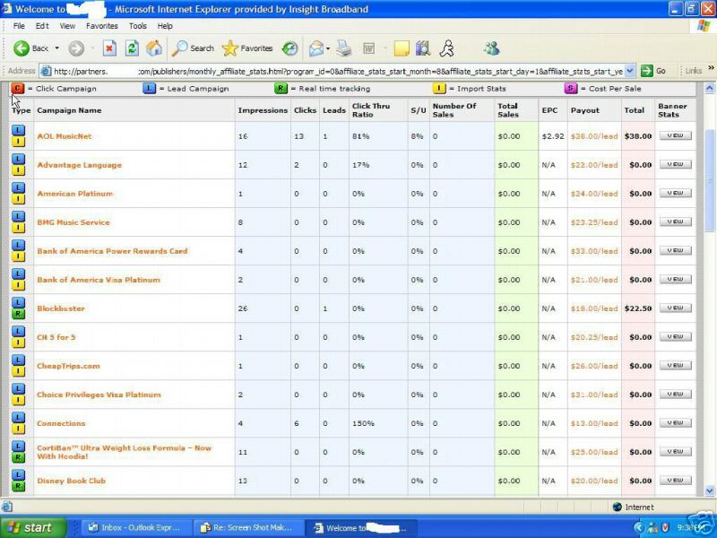Open the Help menu
This screenshot has width=717, height=538.
[x=165, y=26]
